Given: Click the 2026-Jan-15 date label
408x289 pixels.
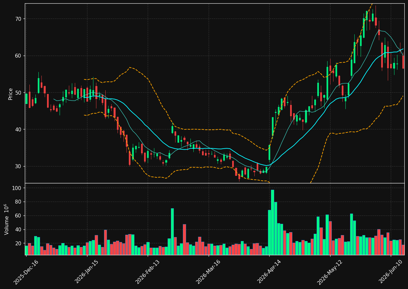Looking at the screenshot, I should (x=87, y=272).
